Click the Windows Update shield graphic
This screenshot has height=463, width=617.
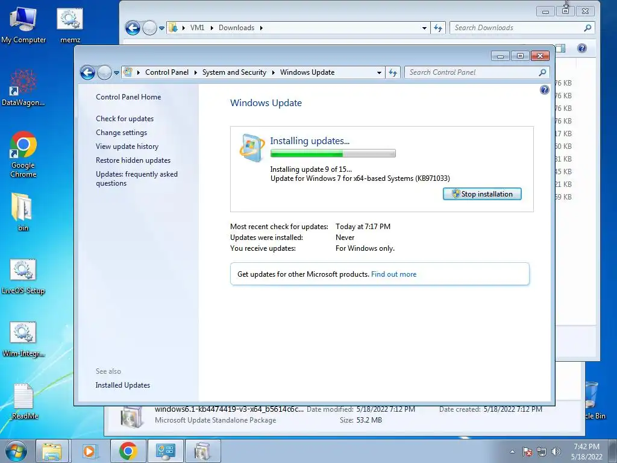coord(252,148)
